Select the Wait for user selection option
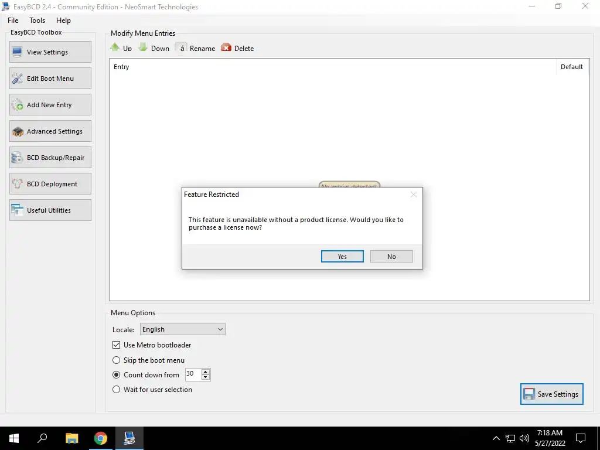600x450 pixels. pos(117,390)
